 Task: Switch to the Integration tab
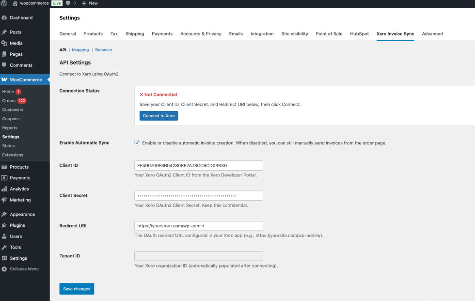point(262,34)
